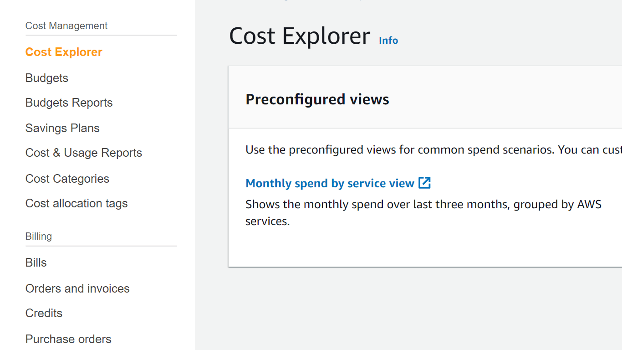
Task: Open Cost Explorer in the sidebar
Action: [x=64, y=52]
